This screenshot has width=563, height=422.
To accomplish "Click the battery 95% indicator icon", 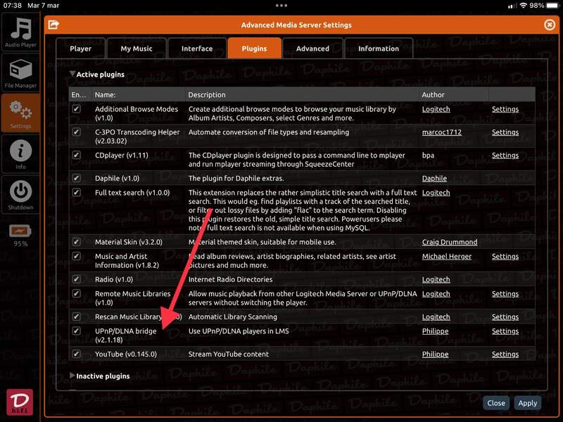I will click(x=20, y=231).
